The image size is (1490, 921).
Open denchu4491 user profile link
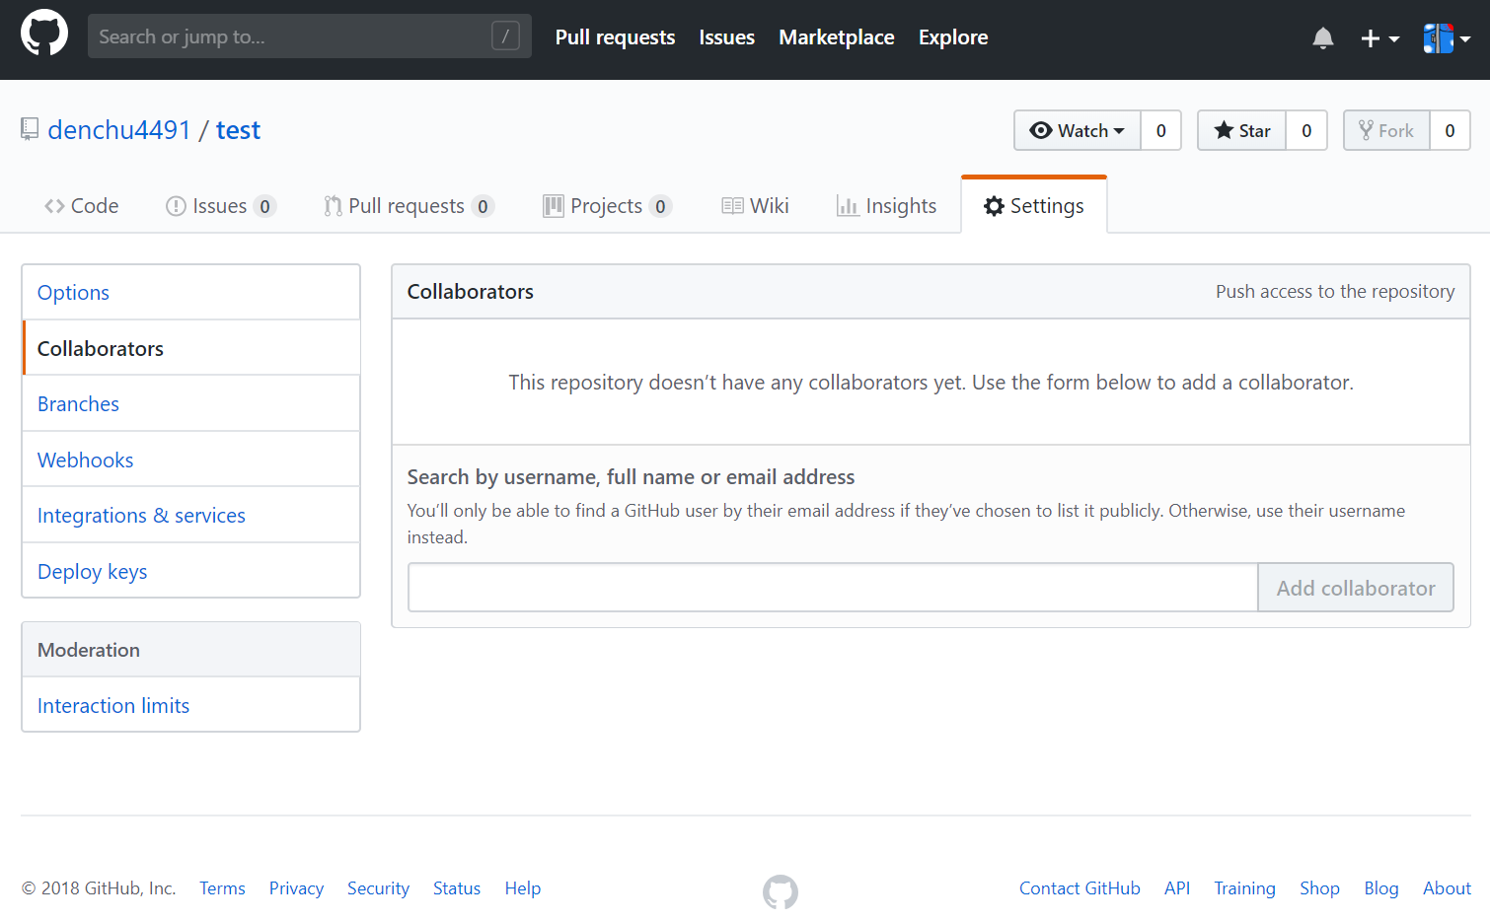pyautogui.click(x=118, y=130)
